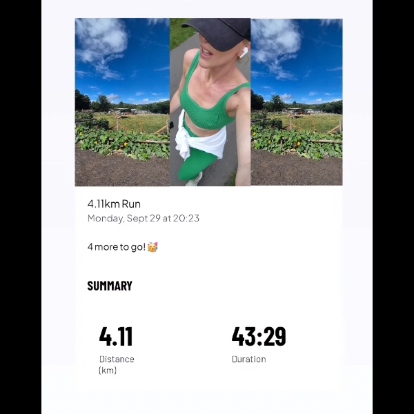Select the '4.11km Run' title
The image size is (414, 414).
pos(114,204)
